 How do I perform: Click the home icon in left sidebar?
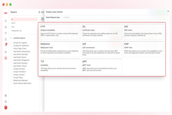[6, 21]
